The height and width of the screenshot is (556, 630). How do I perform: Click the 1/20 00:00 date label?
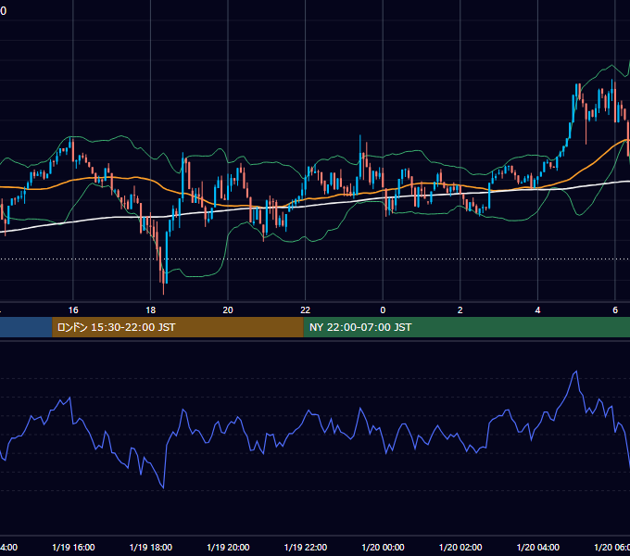coord(383,547)
